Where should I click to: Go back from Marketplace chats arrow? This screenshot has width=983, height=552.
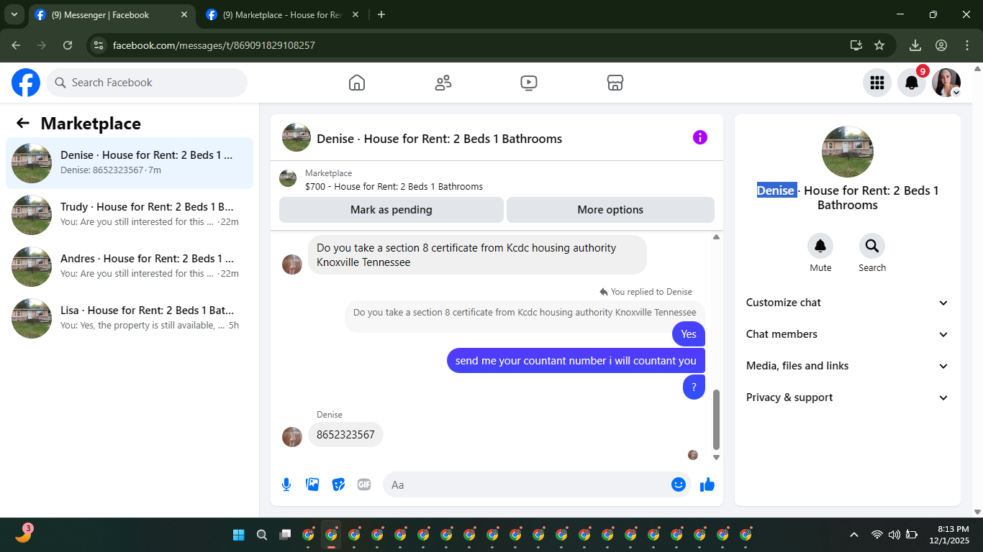click(23, 123)
